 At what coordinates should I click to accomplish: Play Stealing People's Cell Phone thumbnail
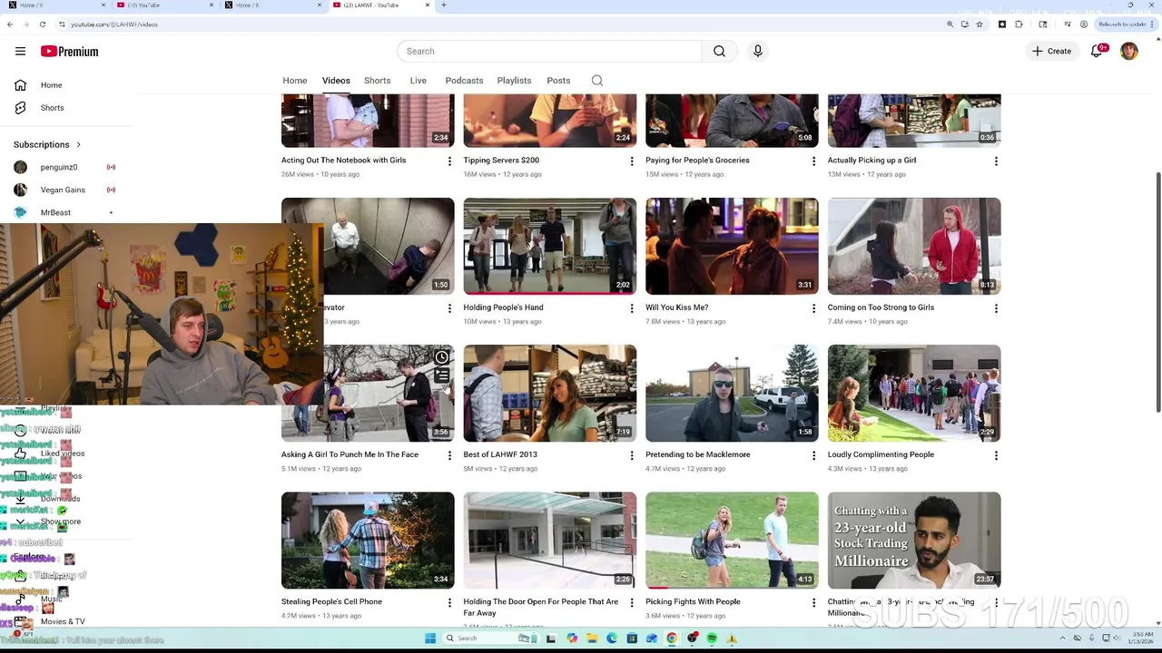pyautogui.click(x=368, y=541)
